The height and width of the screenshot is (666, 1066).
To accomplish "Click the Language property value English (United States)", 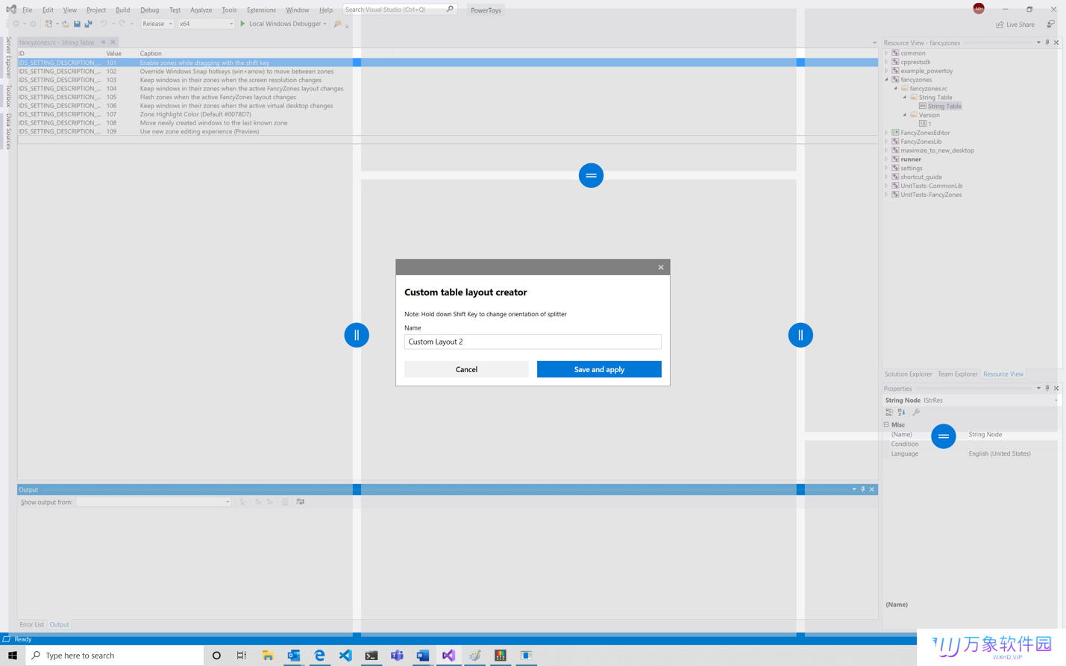I will [x=1000, y=453].
